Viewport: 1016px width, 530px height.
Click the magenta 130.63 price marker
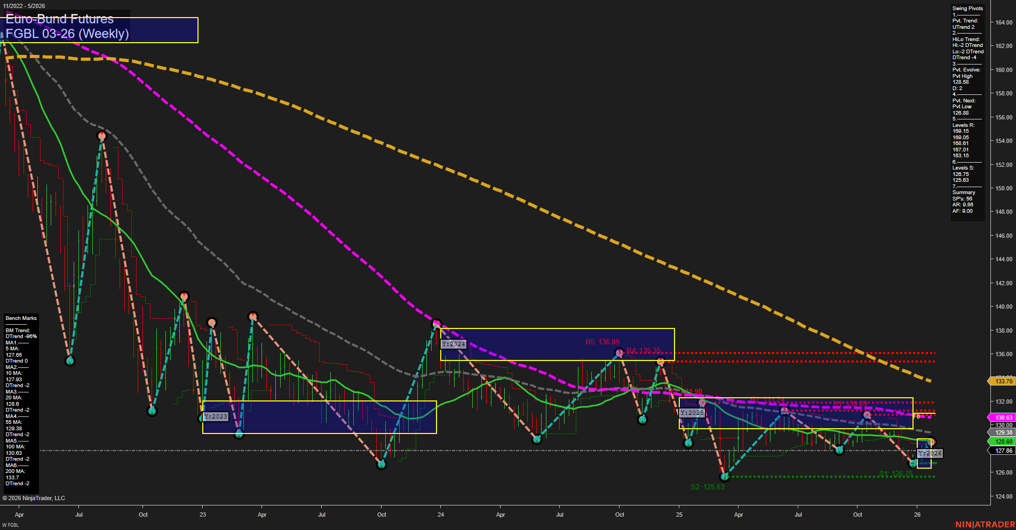pos(1002,417)
